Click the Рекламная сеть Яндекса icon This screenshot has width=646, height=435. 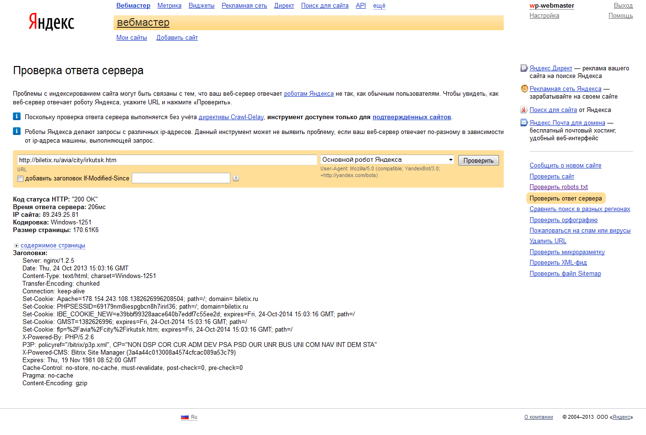pos(524,89)
